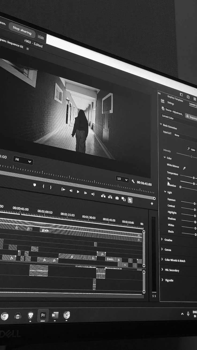Pick the White Balance eyedropper
Screen dimensions: 197x350
[184, 168]
